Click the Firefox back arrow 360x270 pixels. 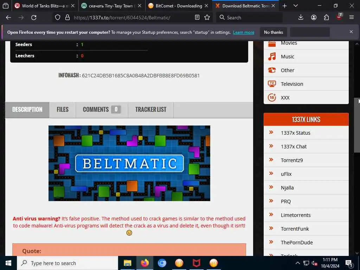[8, 18]
